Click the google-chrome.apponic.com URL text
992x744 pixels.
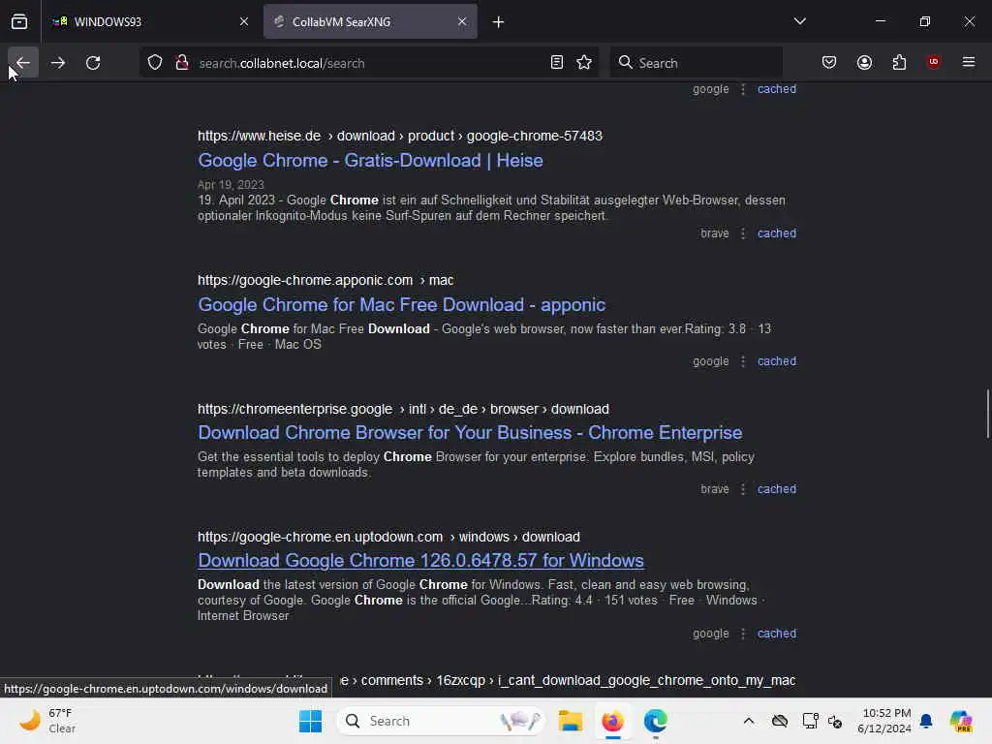325,280
